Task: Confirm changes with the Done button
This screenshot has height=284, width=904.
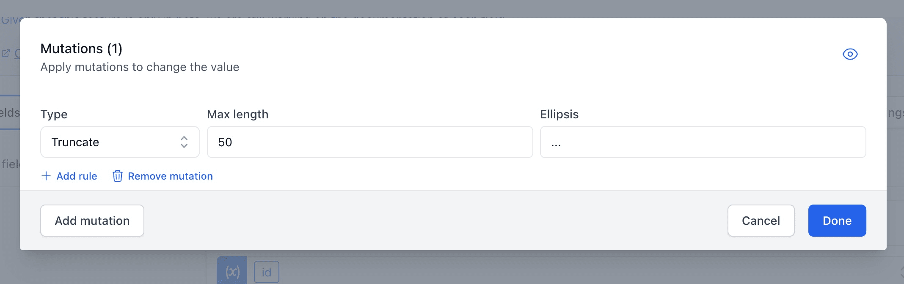Action: point(837,220)
